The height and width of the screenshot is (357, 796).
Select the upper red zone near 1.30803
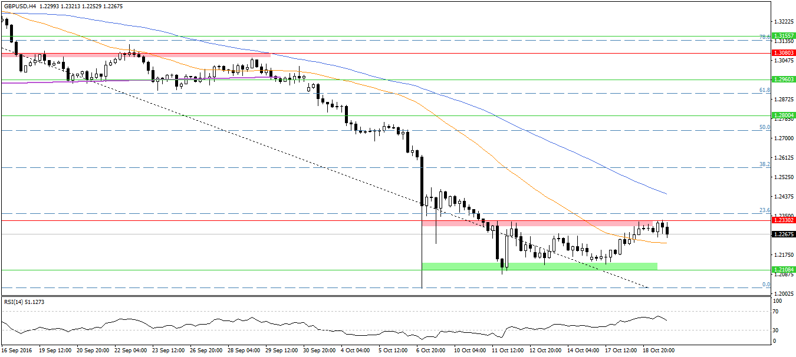pyautogui.click(x=136, y=55)
